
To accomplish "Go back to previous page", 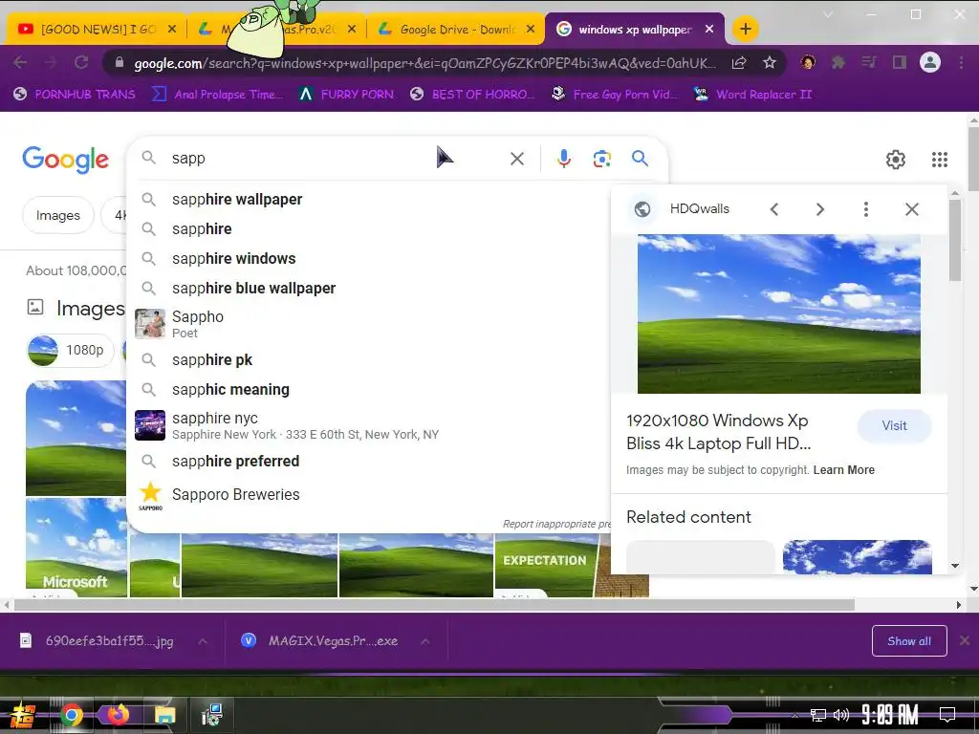I will [20, 62].
